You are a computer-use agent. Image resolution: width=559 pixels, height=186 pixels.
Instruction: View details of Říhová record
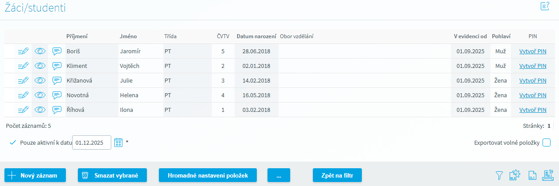tap(40, 110)
